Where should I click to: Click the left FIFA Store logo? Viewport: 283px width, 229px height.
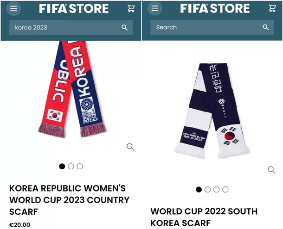73,9
